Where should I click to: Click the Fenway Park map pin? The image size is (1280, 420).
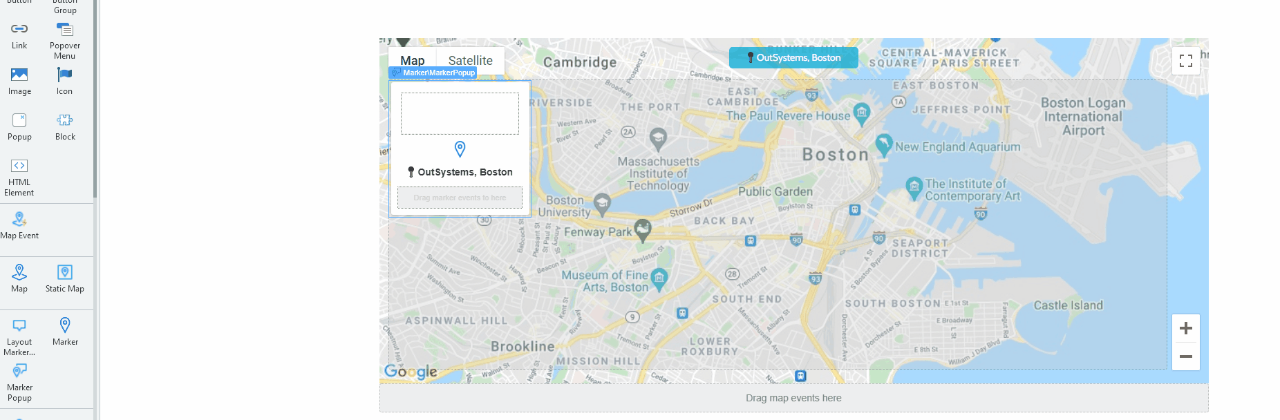point(643,231)
